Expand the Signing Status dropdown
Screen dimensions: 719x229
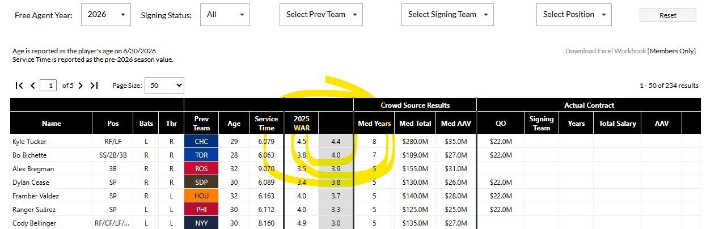[225, 15]
